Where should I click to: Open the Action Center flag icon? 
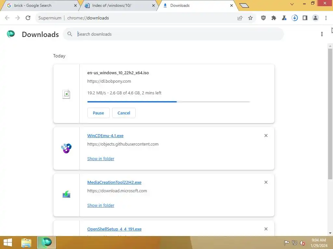click(x=286, y=243)
